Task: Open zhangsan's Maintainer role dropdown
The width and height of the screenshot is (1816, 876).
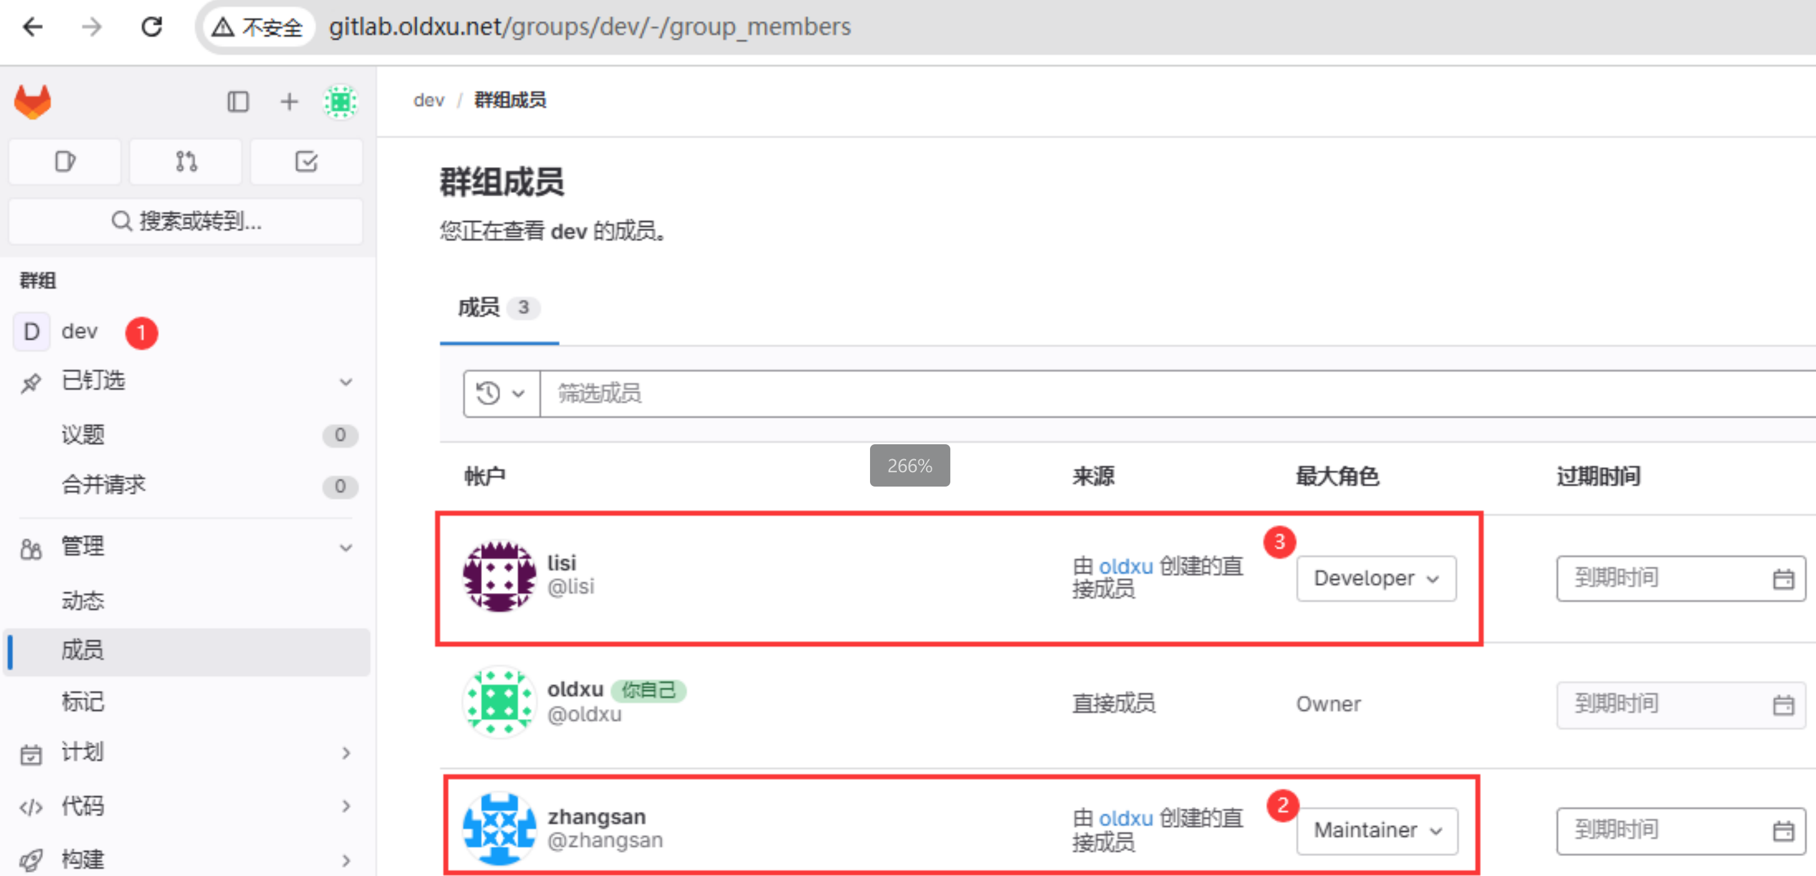Action: 1377,831
